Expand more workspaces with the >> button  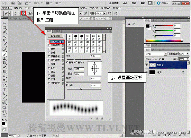150,3
